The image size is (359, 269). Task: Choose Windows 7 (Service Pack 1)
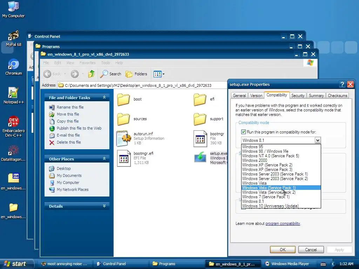281,197
